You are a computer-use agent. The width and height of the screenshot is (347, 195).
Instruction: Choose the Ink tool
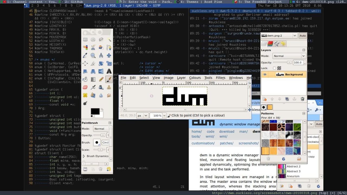pyautogui.click(x=101, y=87)
